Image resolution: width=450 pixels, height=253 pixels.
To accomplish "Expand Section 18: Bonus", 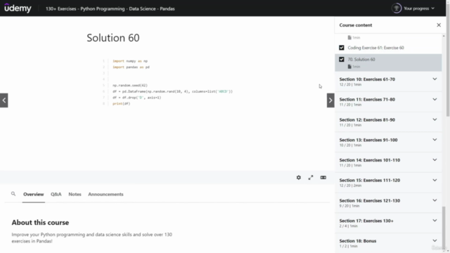I will pyautogui.click(x=388, y=243).
